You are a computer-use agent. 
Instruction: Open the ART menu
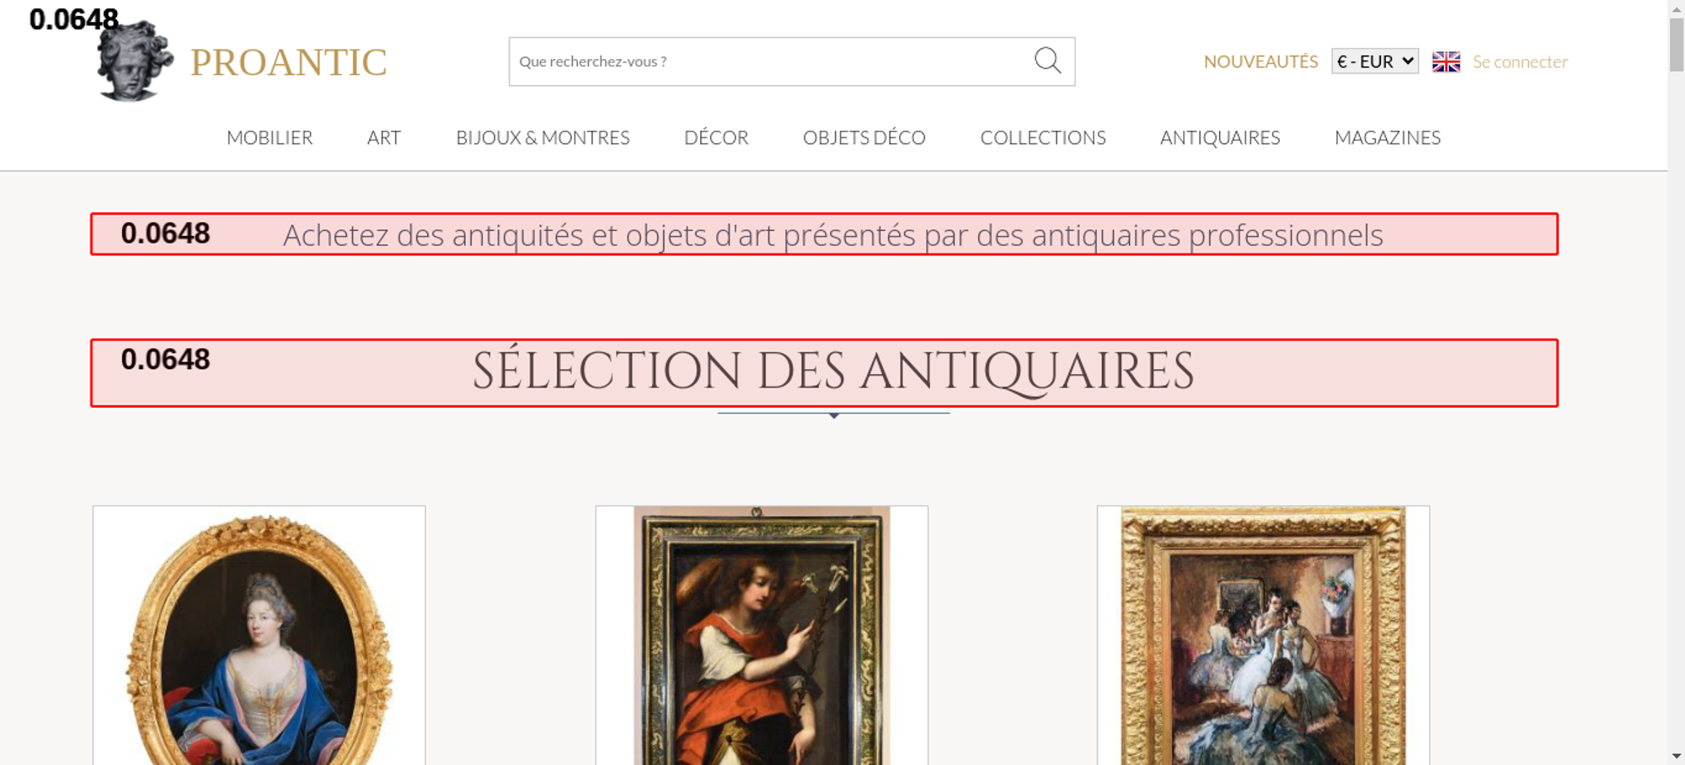384,137
